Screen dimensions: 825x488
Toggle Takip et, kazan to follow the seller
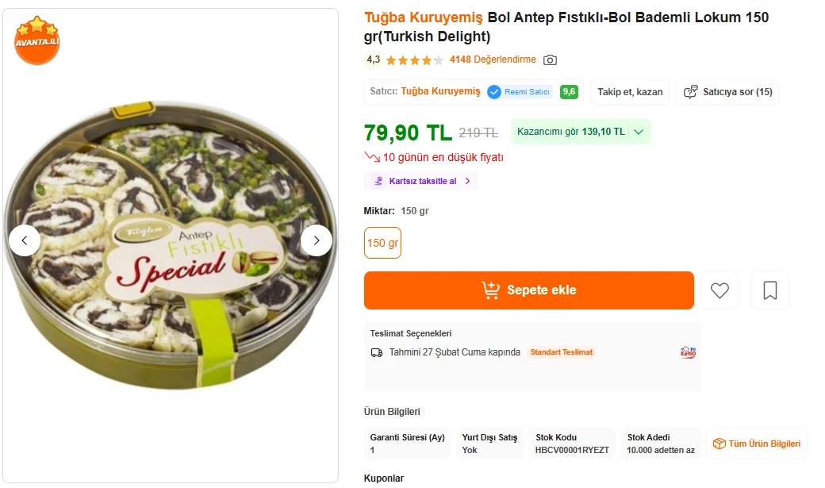[630, 92]
